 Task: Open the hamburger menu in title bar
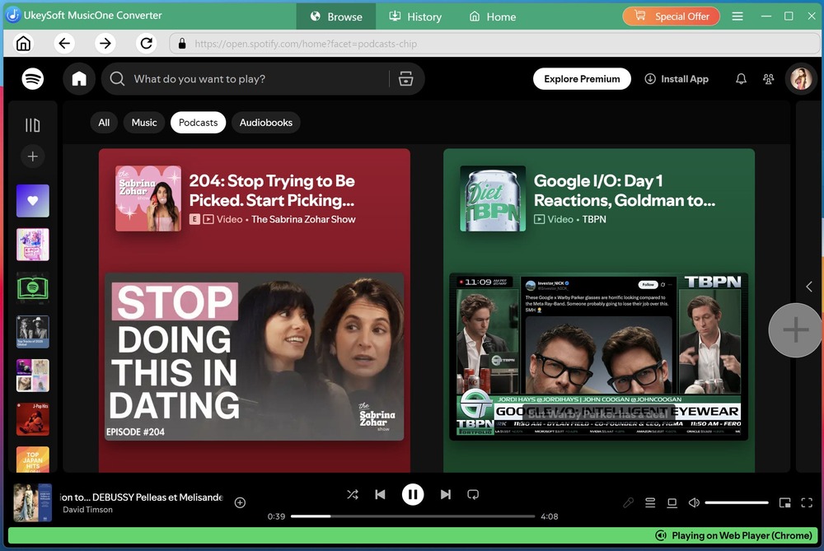tap(737, 16)
